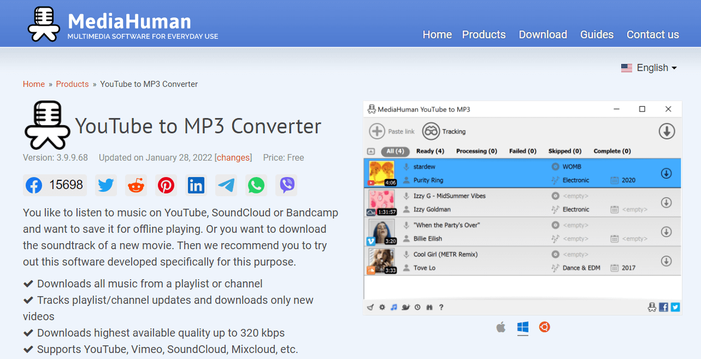Click the artist name Billie Eilish
This screenshot has height=359, width=701.
click(x=428, y=239)
